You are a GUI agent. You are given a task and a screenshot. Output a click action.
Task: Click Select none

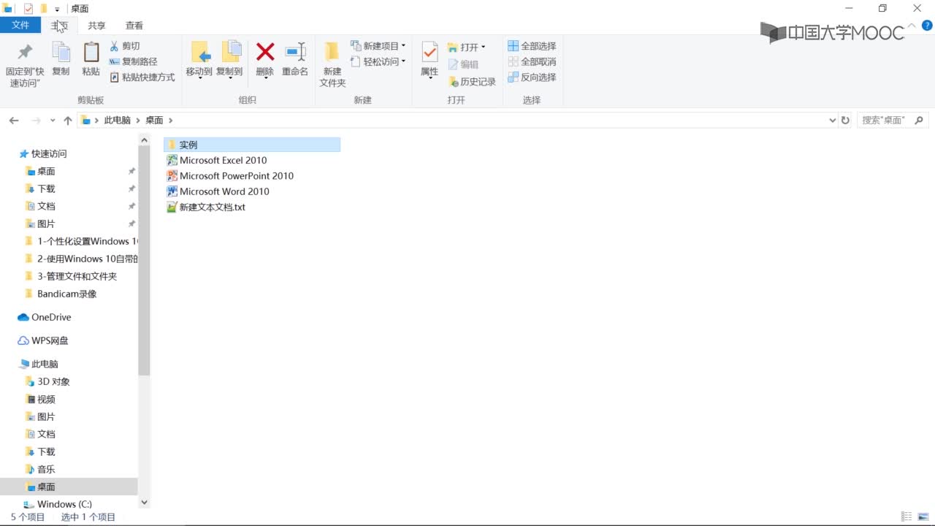[532, 61]
